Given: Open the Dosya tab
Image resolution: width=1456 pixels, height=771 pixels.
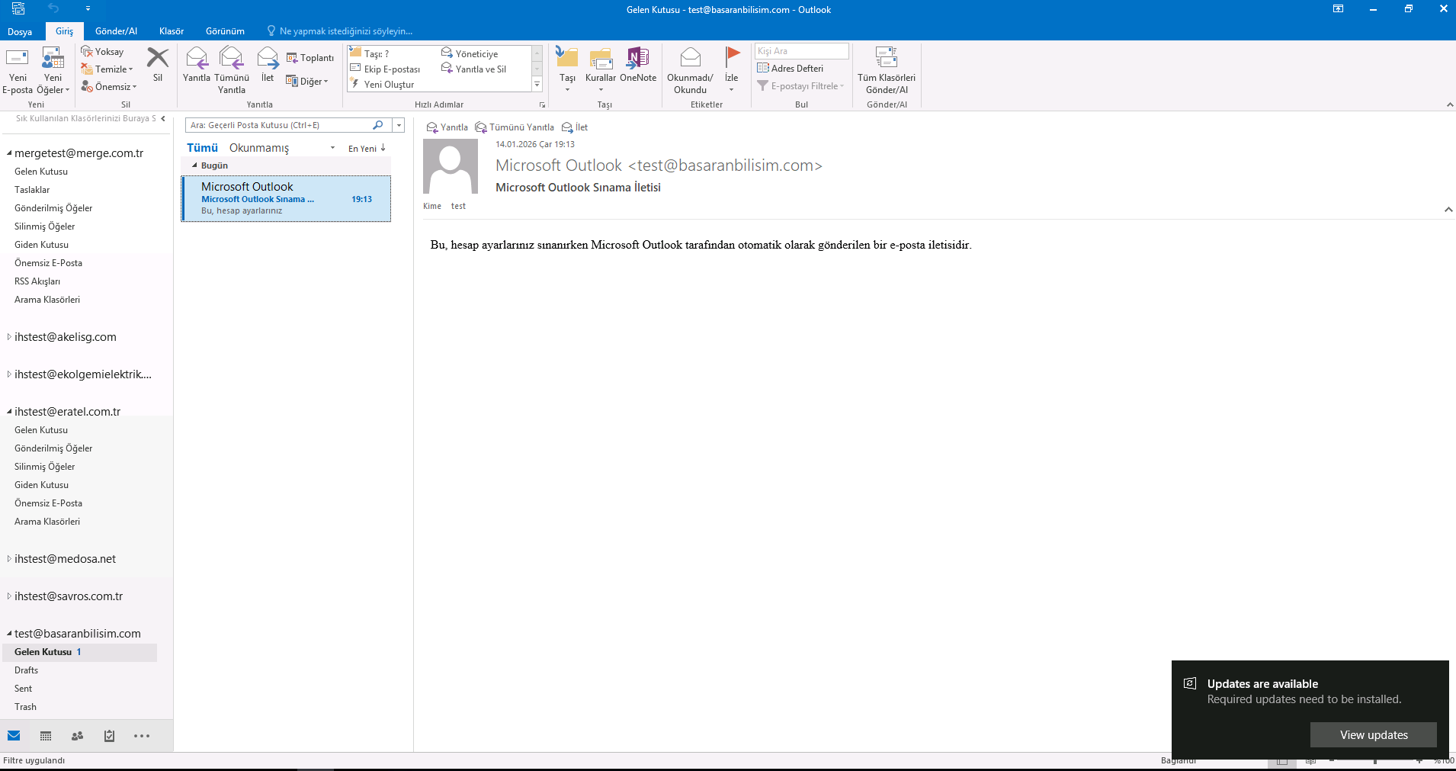Looking at the screenshot, I should pos(20,31).
